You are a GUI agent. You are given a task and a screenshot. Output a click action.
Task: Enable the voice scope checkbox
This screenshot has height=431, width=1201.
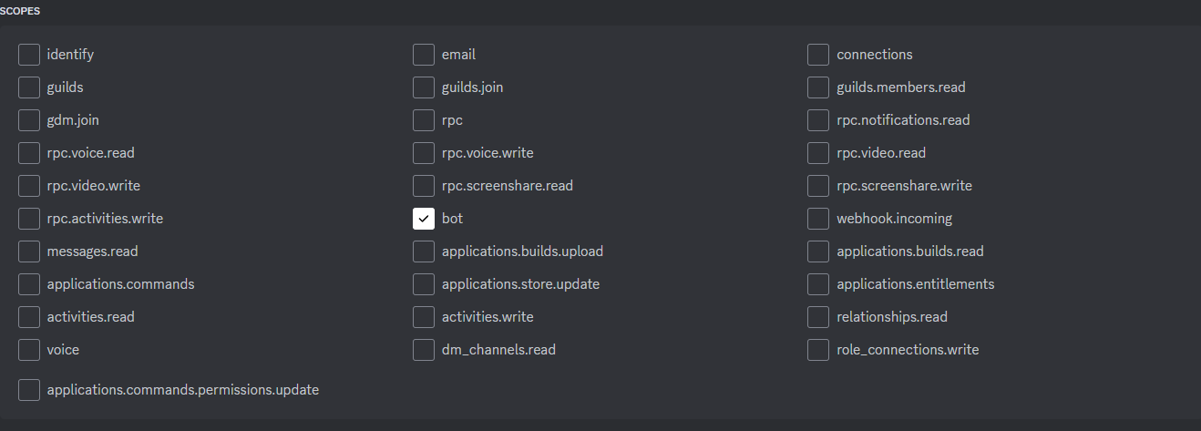point(29,350)
